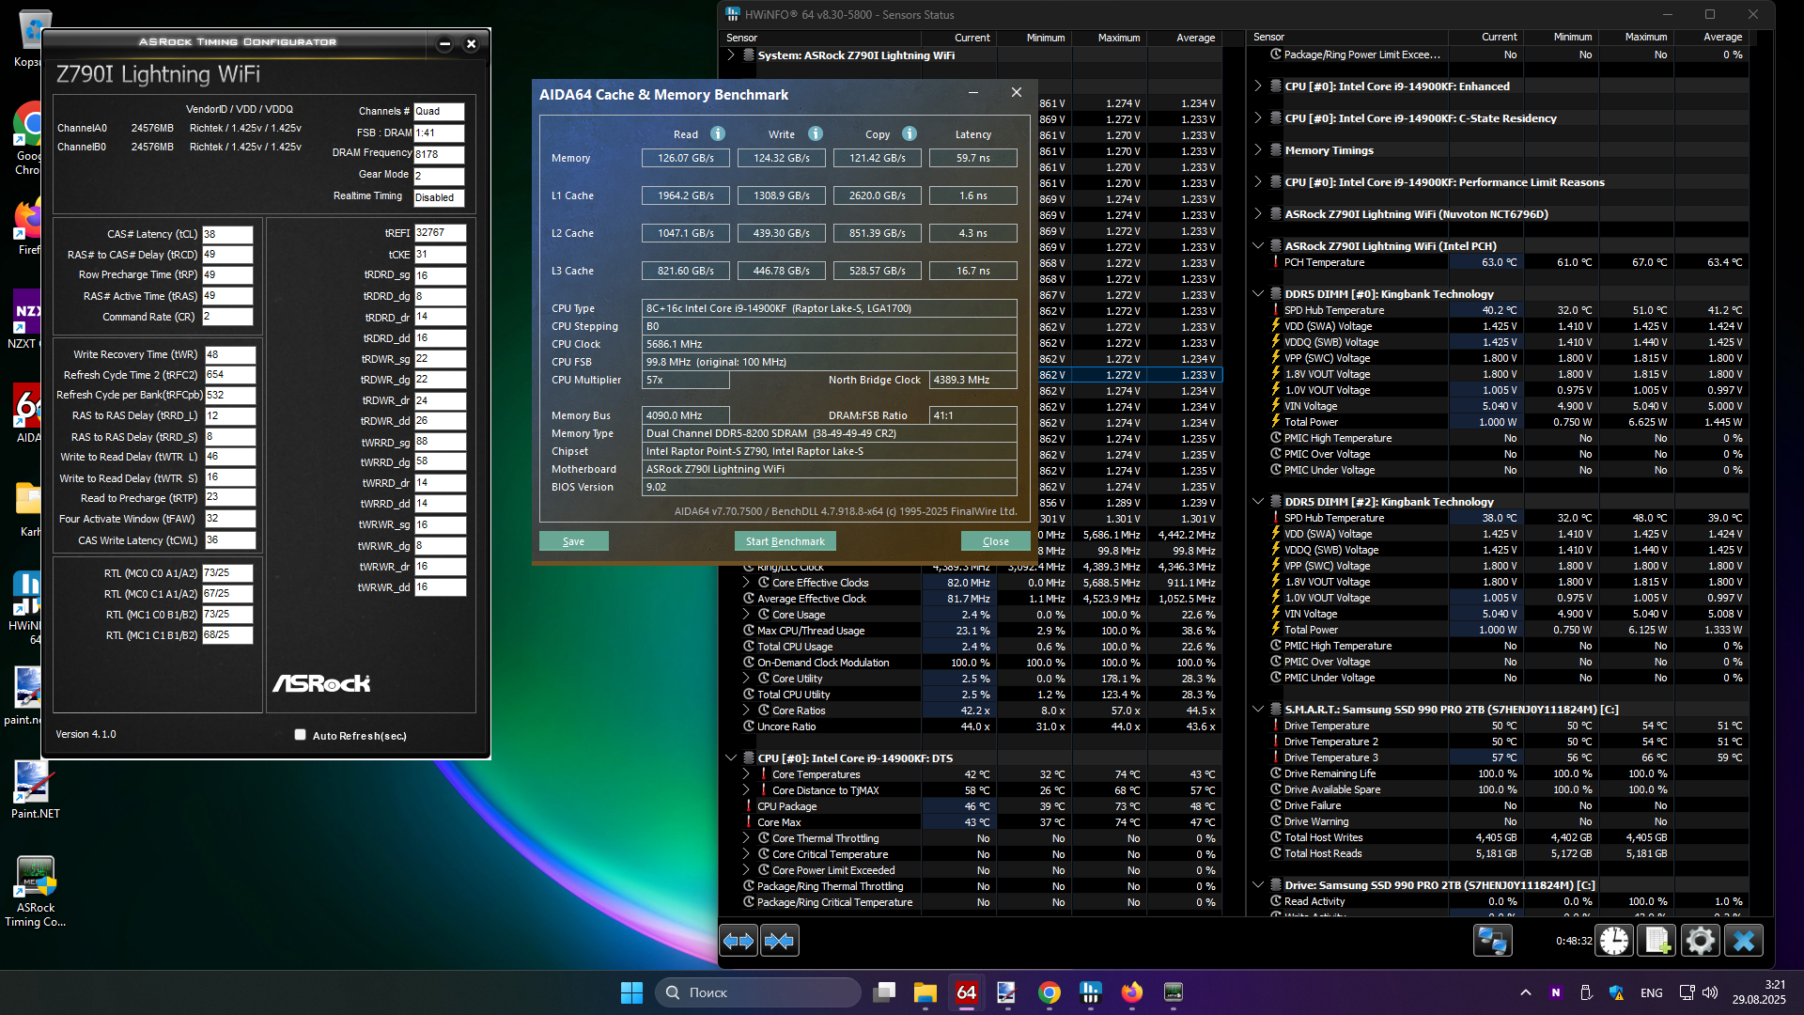Expand System: ASRock Z790I Lightning WiFi node
The width and height of the screenshot is (1804, 1015).
(x=731, y=55)
